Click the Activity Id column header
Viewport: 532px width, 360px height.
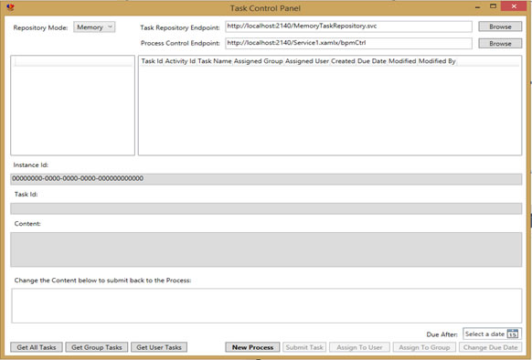point(180,61)
